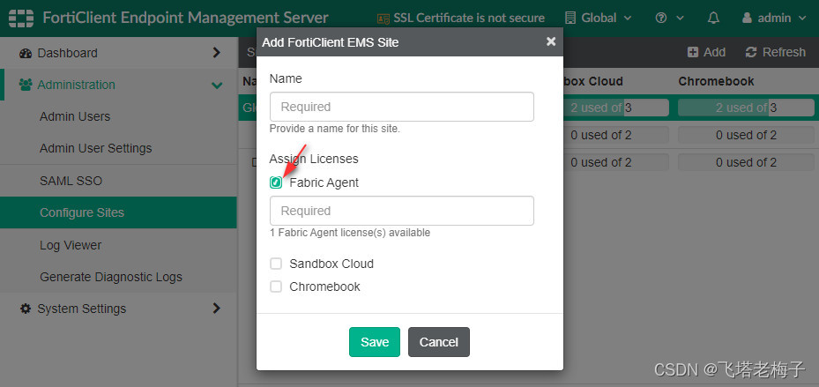Image resolution: width=819 pixels, height=387 pixels.
Task: Click the Fabric Agent license count field
Action: coord(402,211)
